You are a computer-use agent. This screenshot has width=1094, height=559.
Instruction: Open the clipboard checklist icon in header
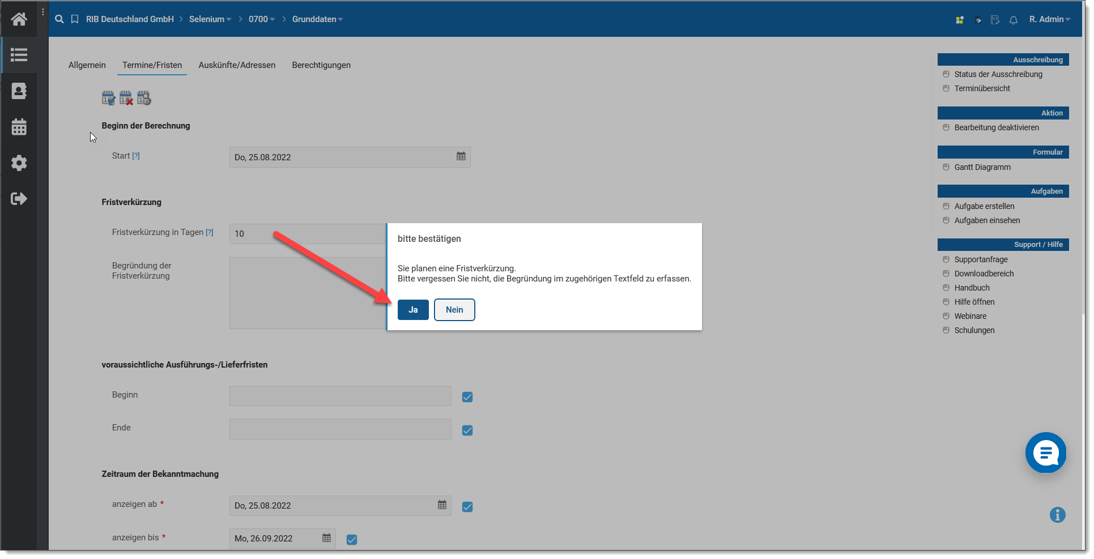[x=978, y=20]
